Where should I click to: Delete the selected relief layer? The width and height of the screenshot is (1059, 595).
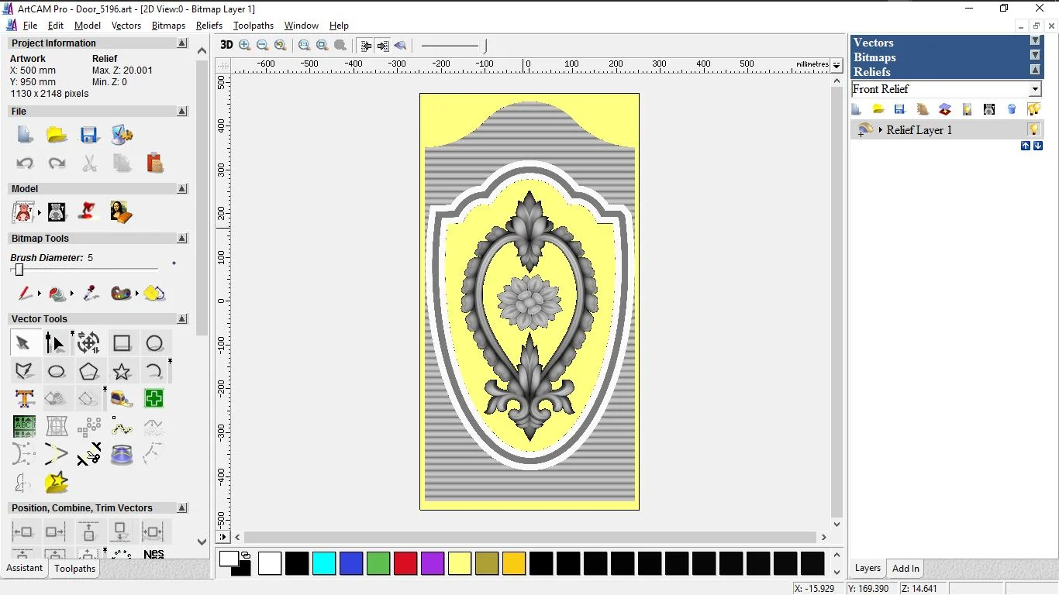click(1011, 109)
